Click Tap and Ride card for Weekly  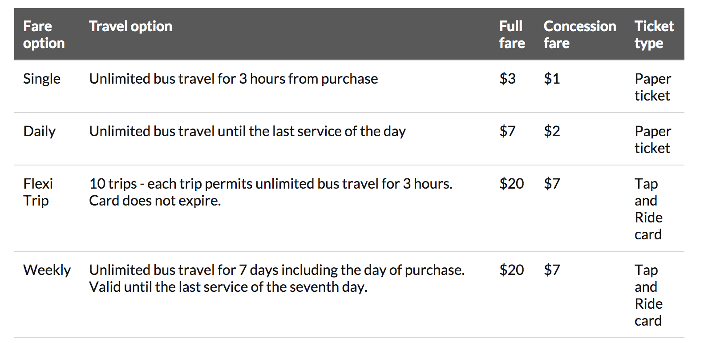(648, 295)
